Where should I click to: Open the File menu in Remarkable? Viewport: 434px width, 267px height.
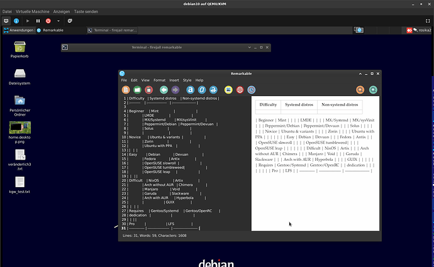[x=124, y=80]
